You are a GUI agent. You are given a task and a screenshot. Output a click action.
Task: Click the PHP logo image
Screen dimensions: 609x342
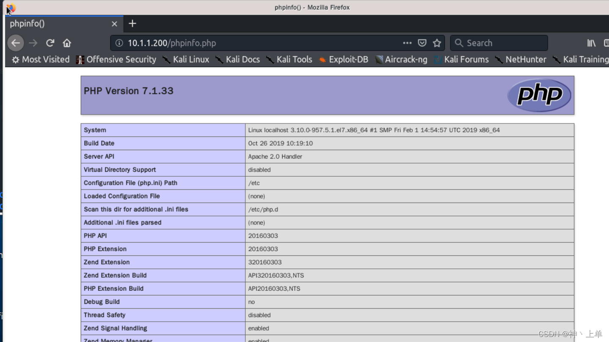tap(539, 95)
